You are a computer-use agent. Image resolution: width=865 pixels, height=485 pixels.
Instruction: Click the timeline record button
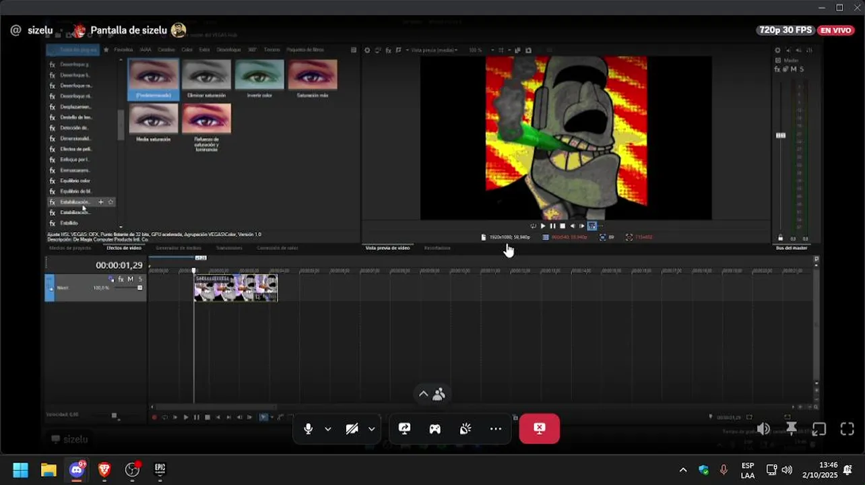154,418
